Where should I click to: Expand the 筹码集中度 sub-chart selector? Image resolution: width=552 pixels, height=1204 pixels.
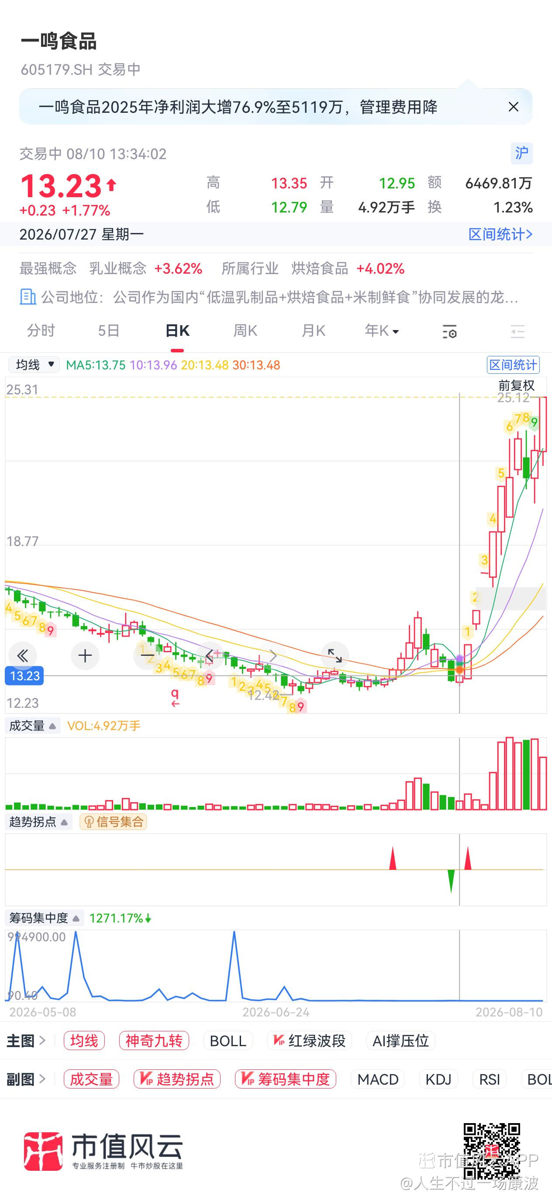pos(45,919)
